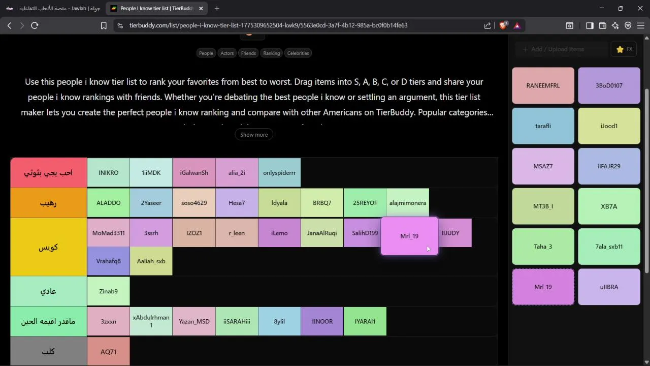Open the browser hamburger menu
The height and width of the screenshot is (366, 650).
(640, 25)
